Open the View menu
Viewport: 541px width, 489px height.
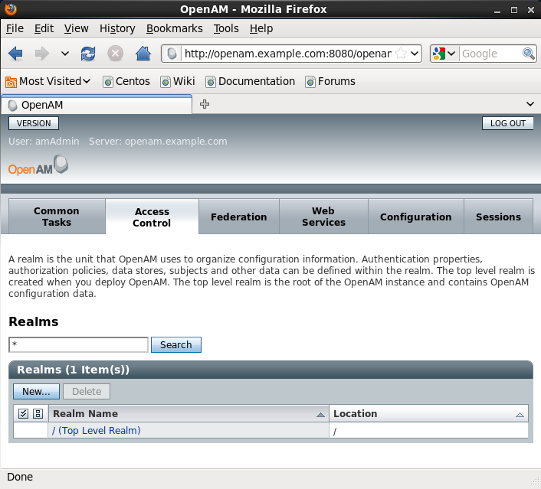click(77, 28)
